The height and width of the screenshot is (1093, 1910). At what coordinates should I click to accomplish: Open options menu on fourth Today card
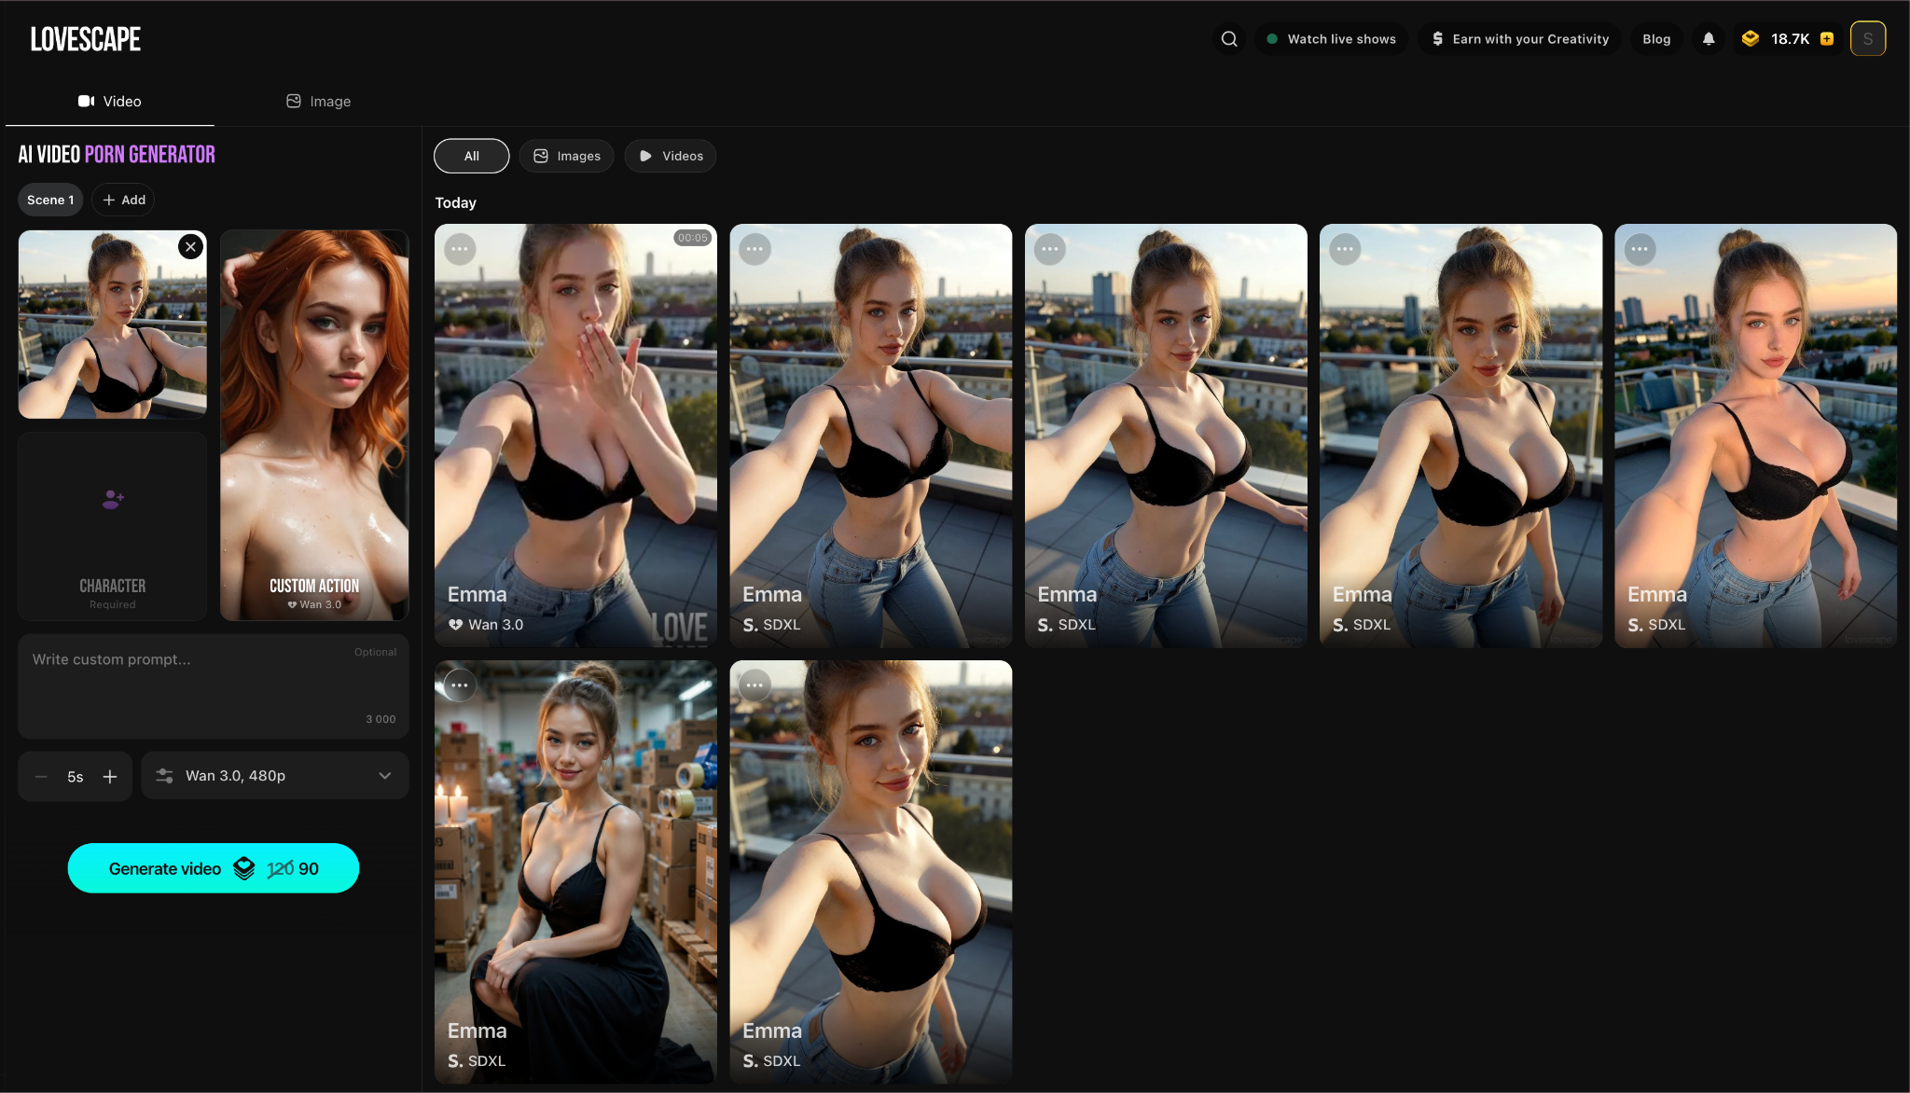click(x=1345, y=249)
